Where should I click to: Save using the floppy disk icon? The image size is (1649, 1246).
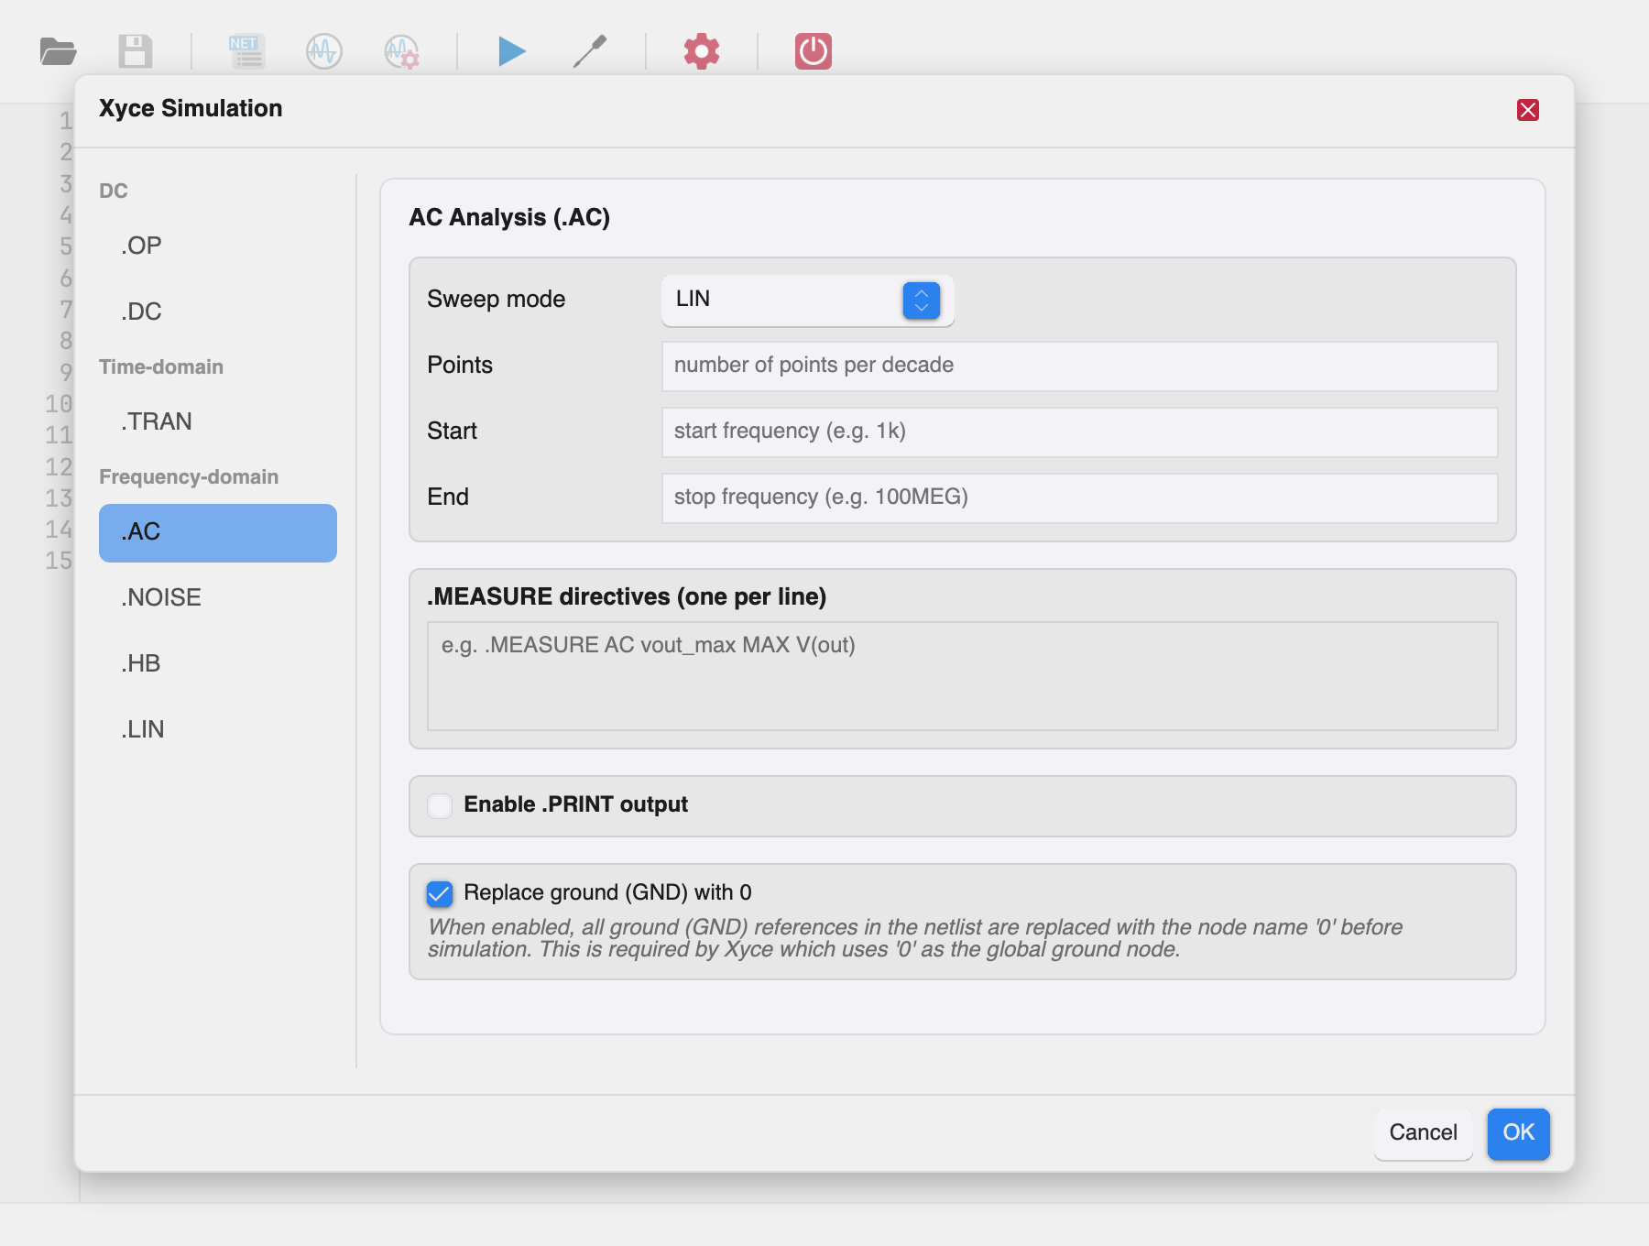136,51
